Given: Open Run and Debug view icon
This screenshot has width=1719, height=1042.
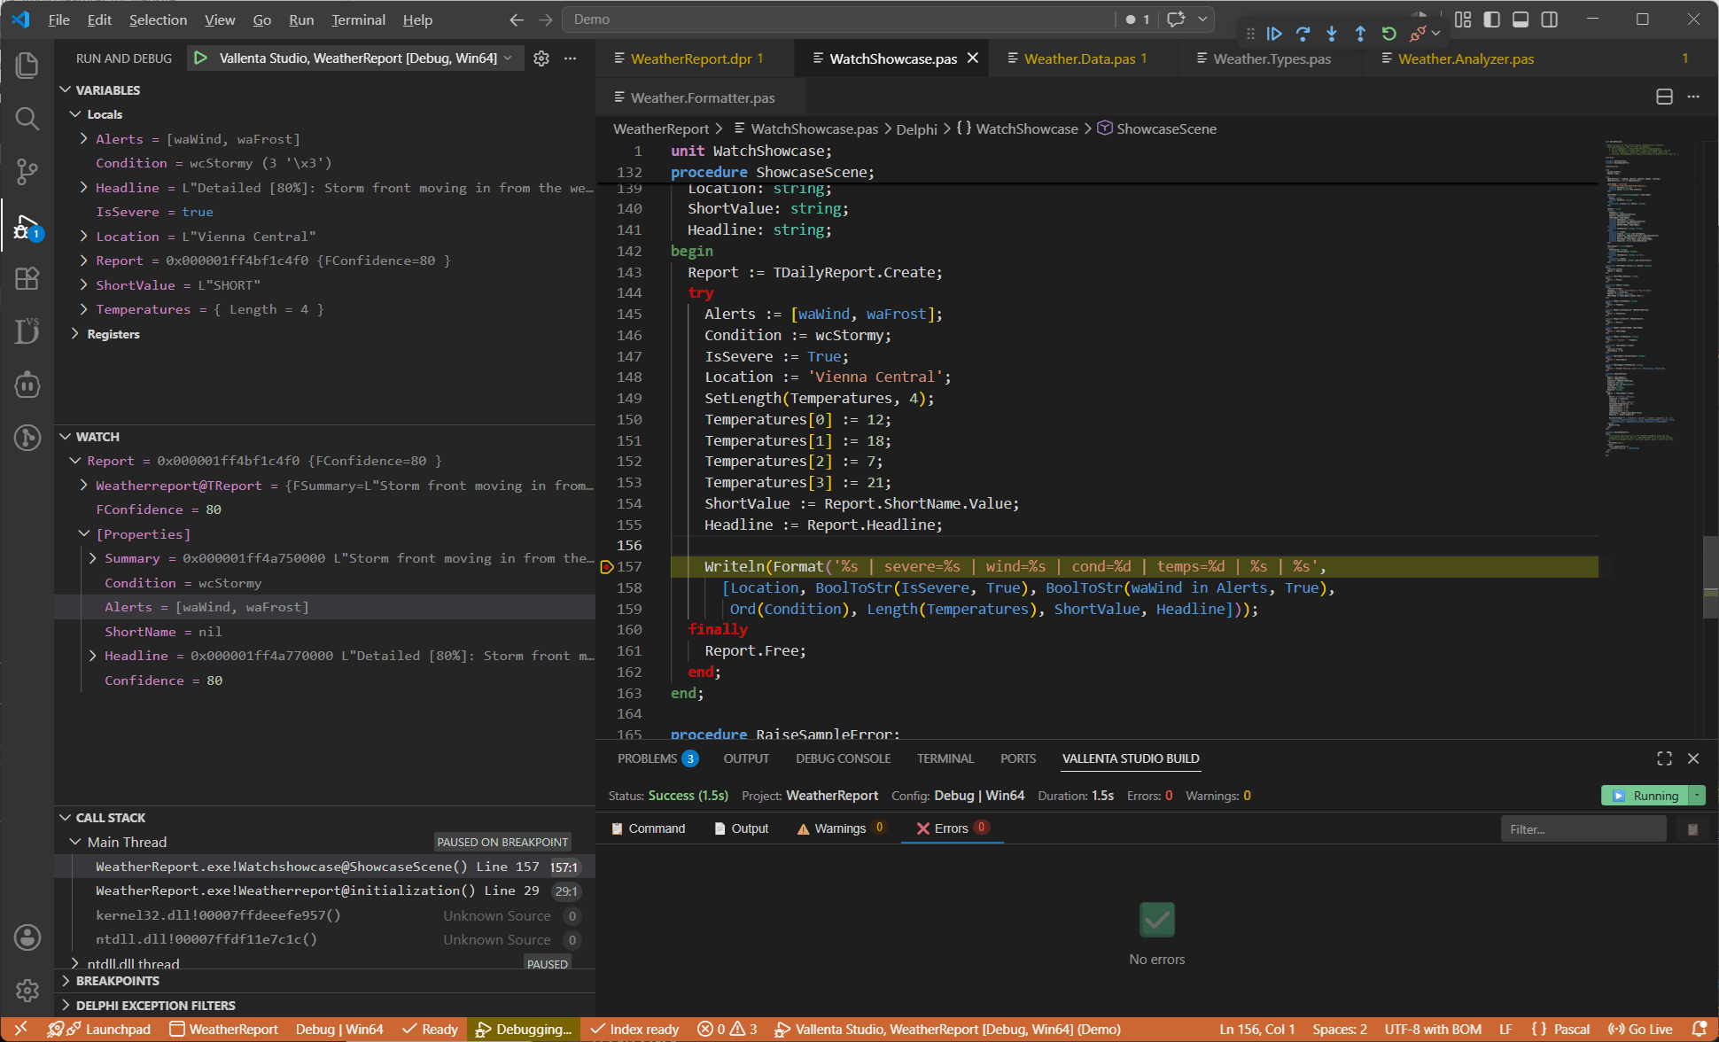Looking at the screenshot, I should tap(27, 226).
